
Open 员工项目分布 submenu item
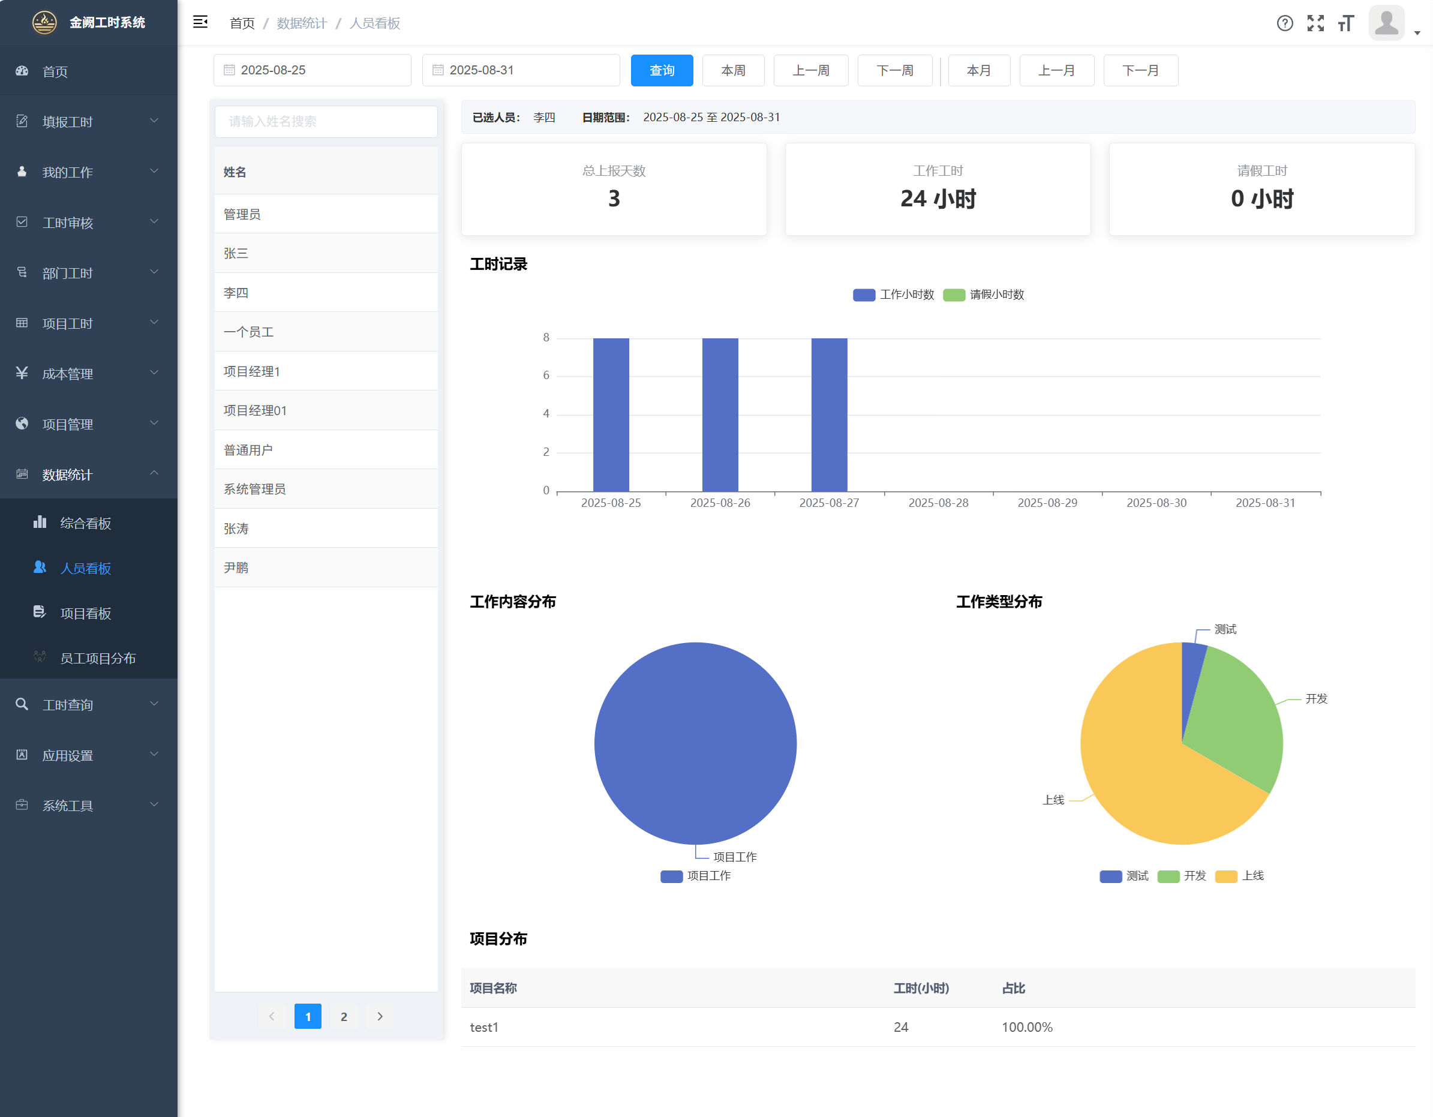coord(98,657)
